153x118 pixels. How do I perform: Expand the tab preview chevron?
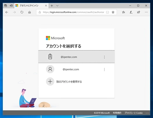coord(57,6)
